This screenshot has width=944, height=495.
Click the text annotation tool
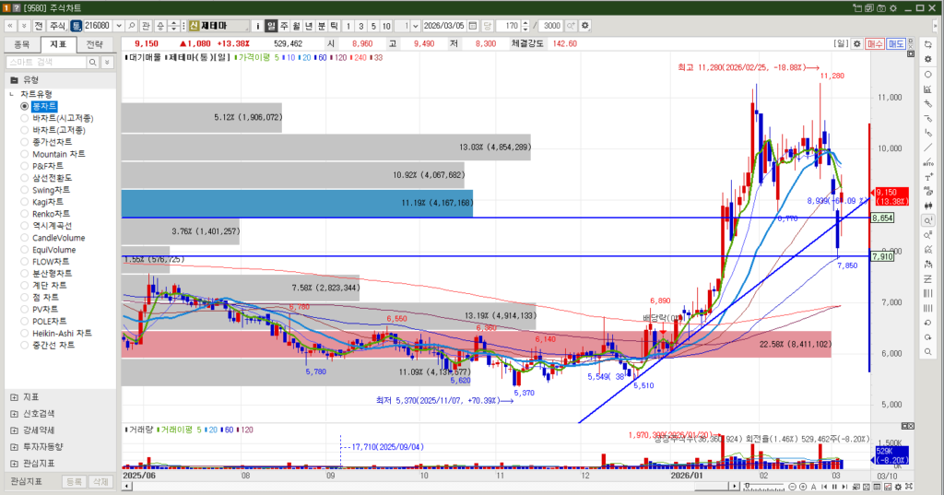[927, 177]
